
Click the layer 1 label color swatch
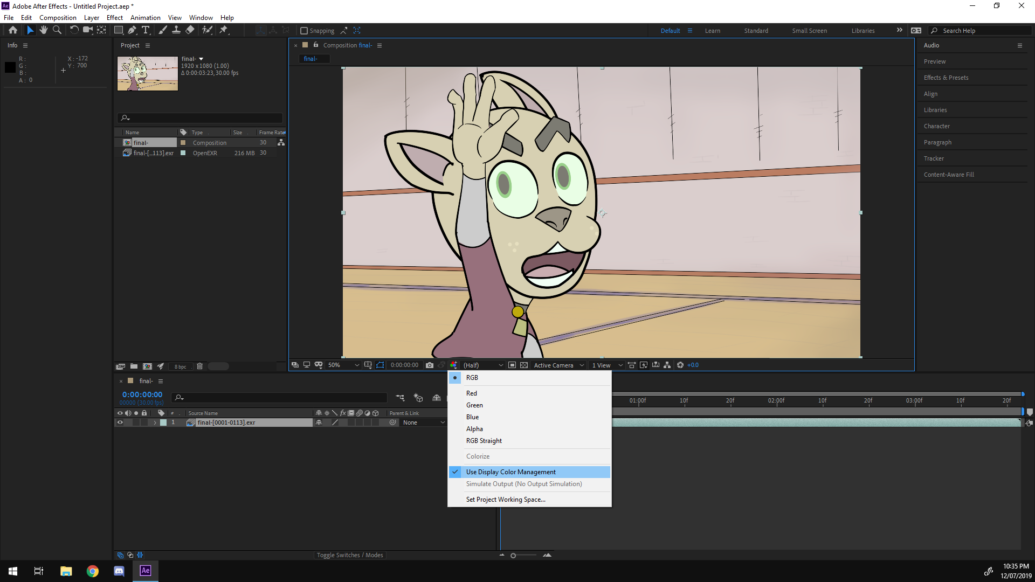[163, 422]
